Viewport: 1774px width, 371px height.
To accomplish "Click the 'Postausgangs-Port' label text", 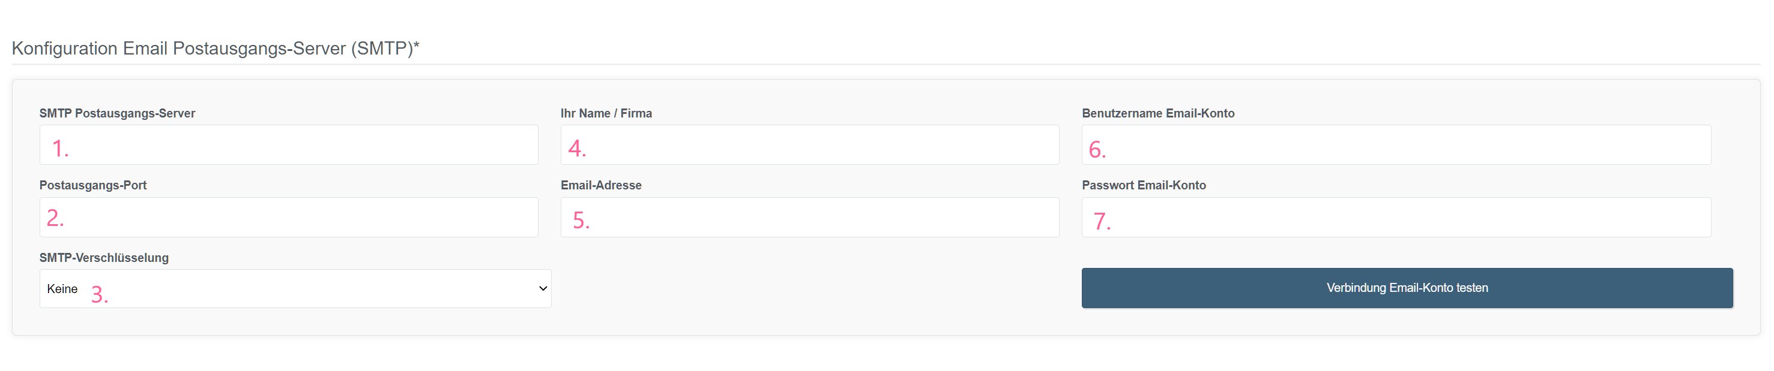I will coord(93,186).
